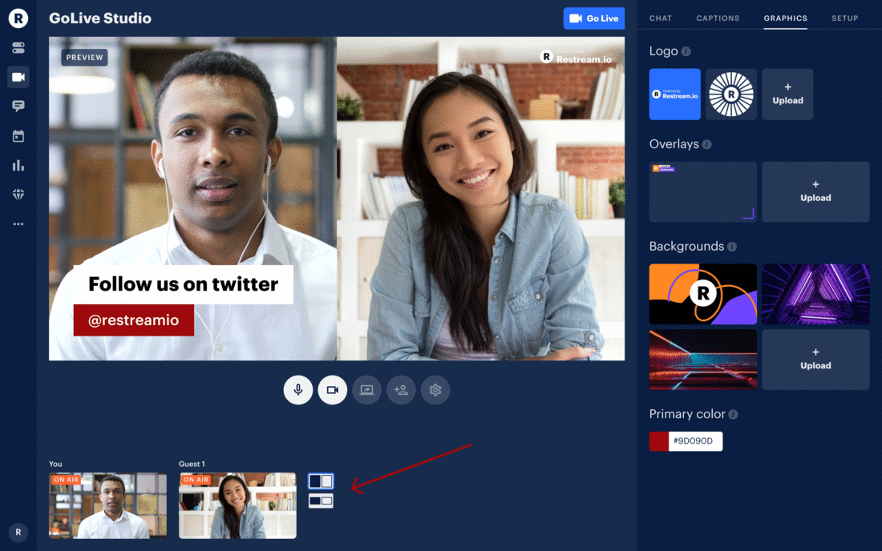Select the picture-in-picture layout option
Screen dimensions: 882x551
point(321,501)
